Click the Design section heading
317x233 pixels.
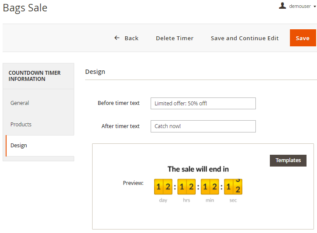click(x=95, y=72)
